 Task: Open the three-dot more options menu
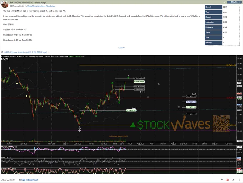point(239,179)
